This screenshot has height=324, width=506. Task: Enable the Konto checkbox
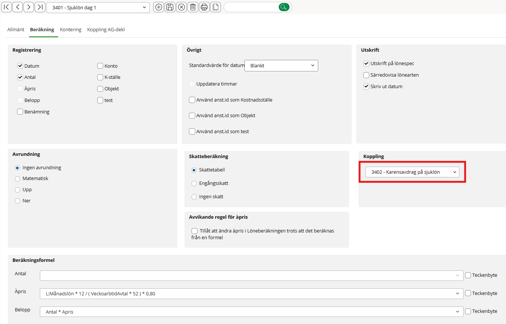100,66
